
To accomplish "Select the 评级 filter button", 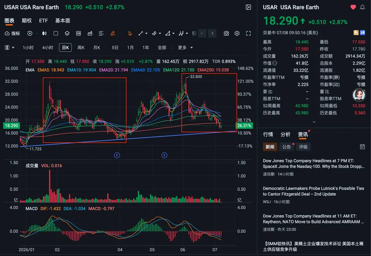I will [x=303, y=147].
